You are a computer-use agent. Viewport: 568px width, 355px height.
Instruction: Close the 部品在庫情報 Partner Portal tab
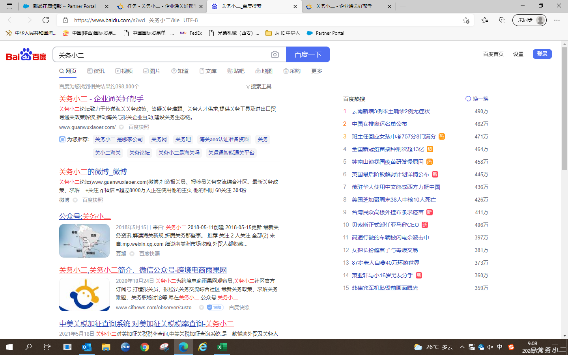[106, 6]
